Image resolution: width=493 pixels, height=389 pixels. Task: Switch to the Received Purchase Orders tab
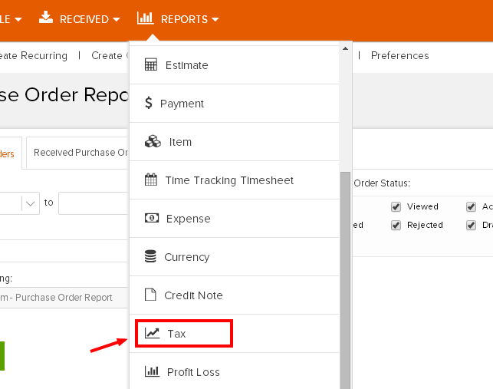(x=80, y=153)
